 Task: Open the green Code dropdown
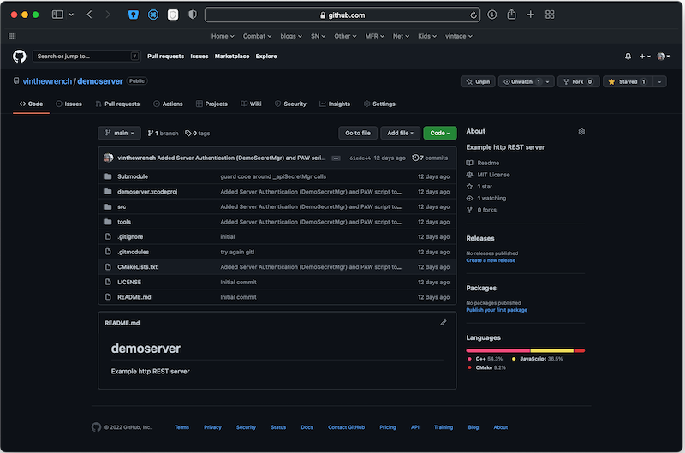(440, 134)
